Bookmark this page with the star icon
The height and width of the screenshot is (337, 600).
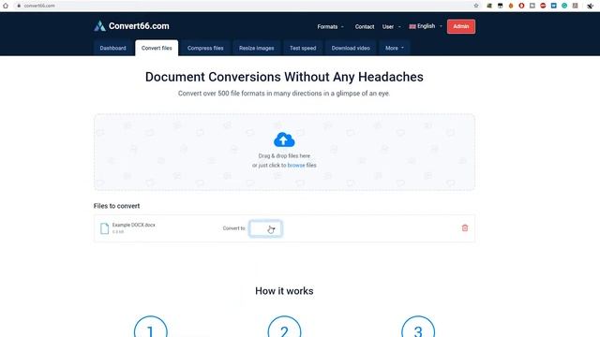[476, 6]
